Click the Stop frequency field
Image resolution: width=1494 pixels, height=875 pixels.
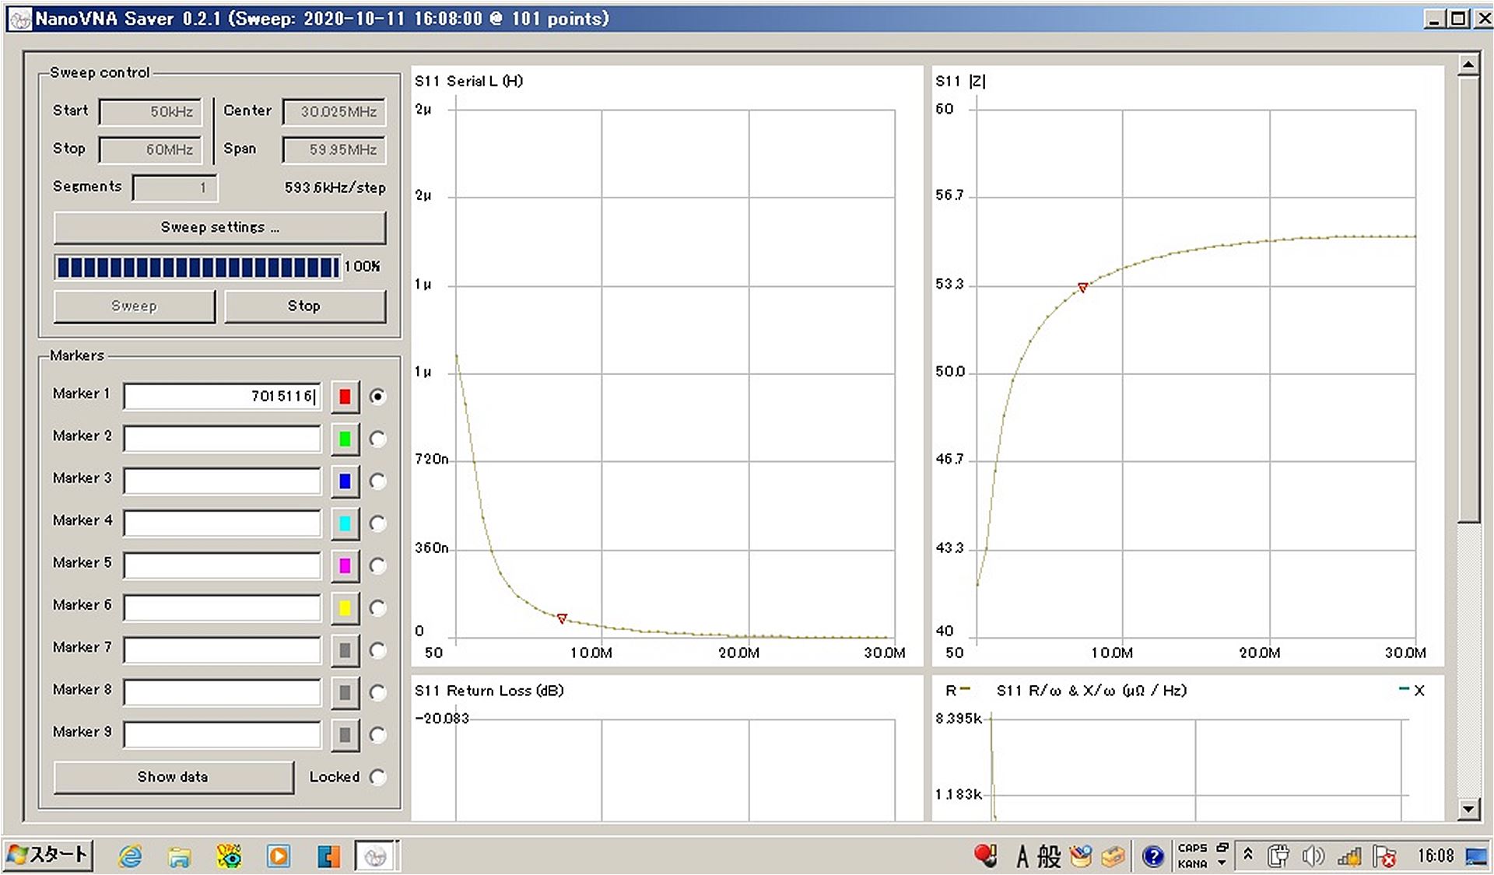coord(151,149)
